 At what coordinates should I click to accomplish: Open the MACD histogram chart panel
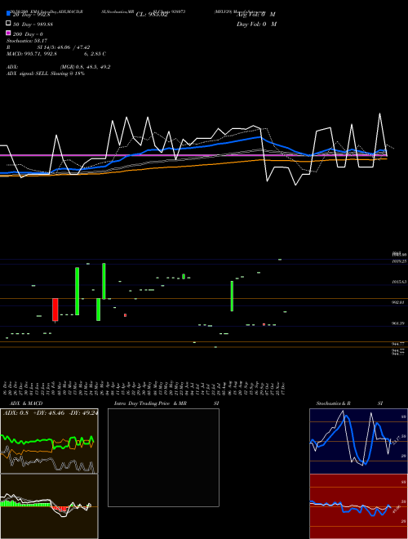coord(49,506)
